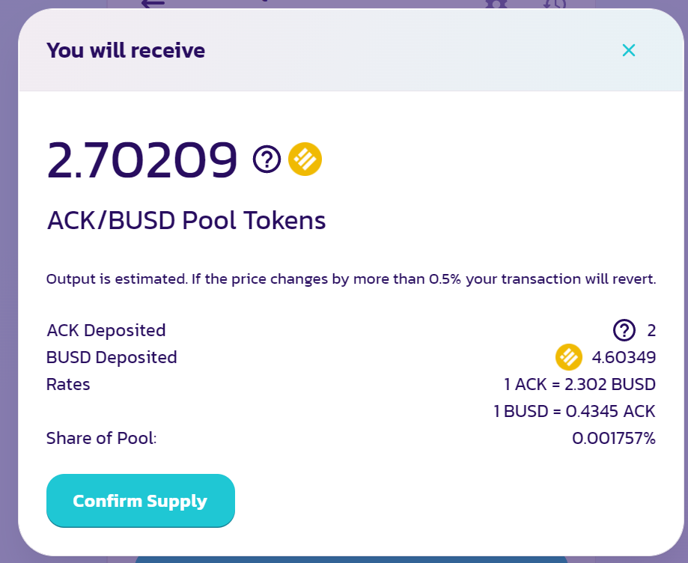Click the large ACK unknown-token question mark icon
The width and height of the screenshot is (688, 563).
267,159
